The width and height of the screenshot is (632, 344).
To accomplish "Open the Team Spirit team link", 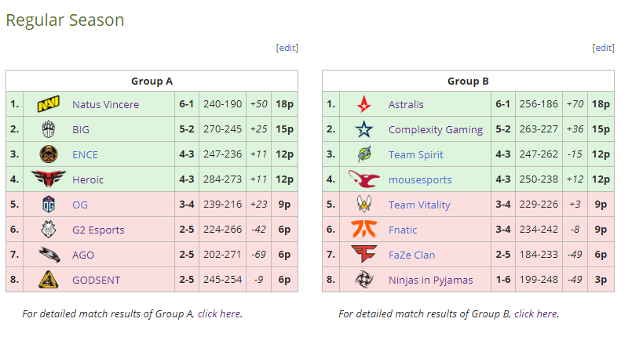I will point(415,154).
